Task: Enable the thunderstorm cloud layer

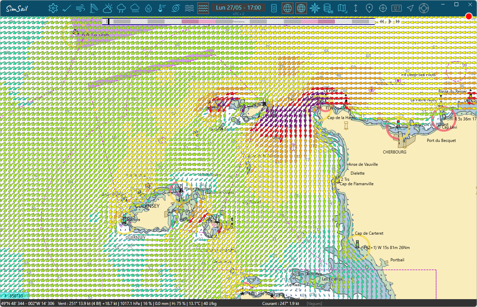Action: pos(121,8)
